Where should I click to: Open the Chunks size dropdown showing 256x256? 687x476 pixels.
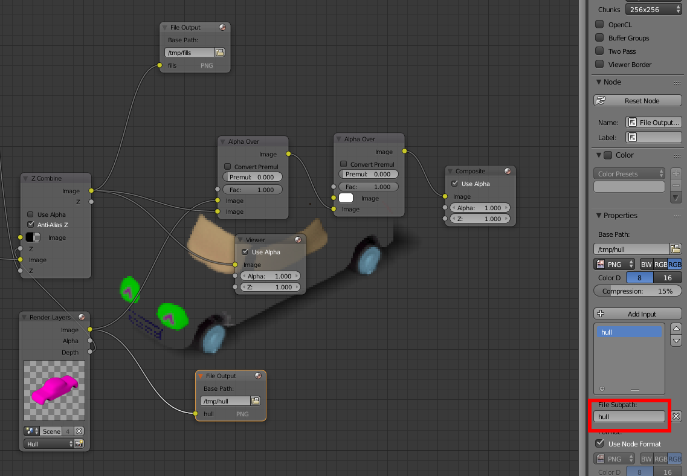click(654, 9)
